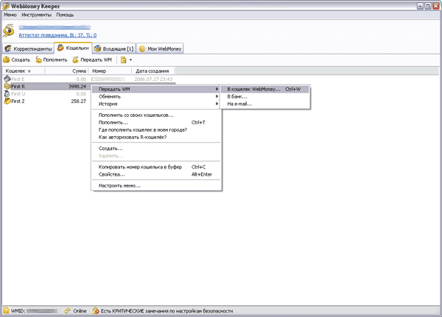Click the report document toolbar icon

[123, 60]
